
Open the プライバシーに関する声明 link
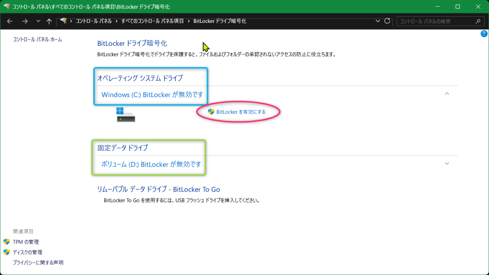click(x=38, y=263)
